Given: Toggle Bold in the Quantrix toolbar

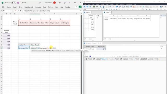Looking at the screenshot, I should click(x=107, y=9).
